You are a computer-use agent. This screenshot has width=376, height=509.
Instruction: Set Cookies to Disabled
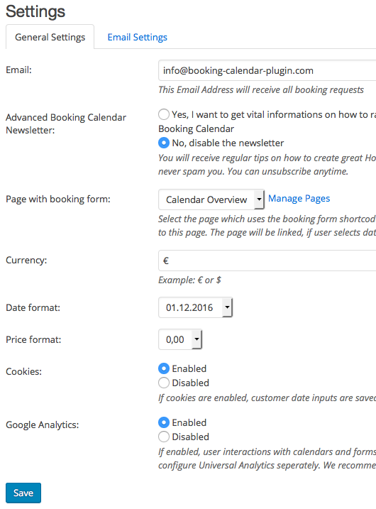[x=164, y=383]
